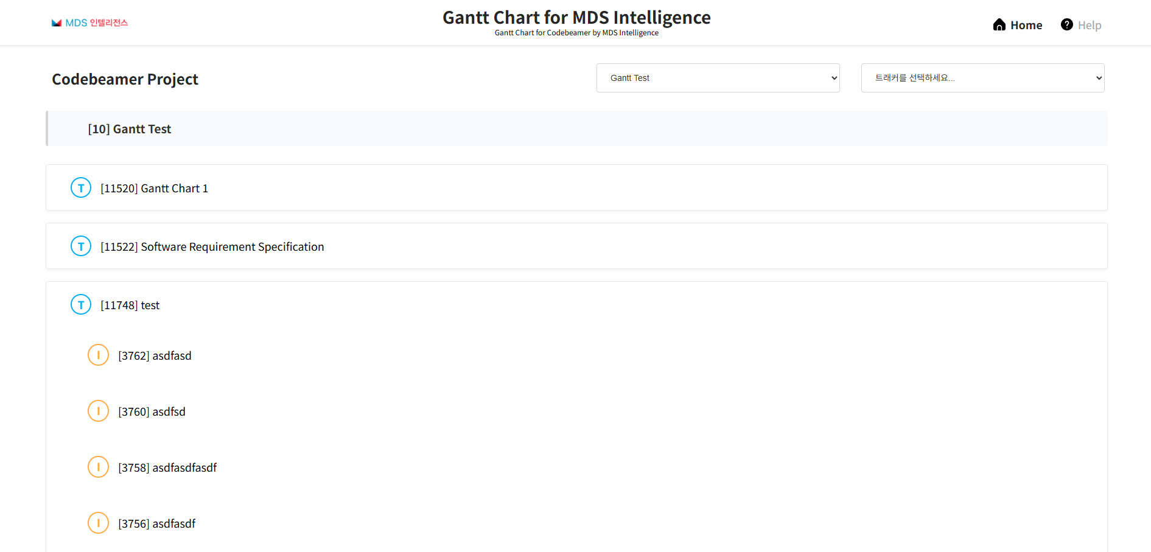
Task: Click the question mark icon beside Help
Action: 1067,24
